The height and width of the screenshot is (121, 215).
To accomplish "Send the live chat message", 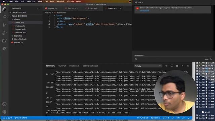I will pos(211,59).
